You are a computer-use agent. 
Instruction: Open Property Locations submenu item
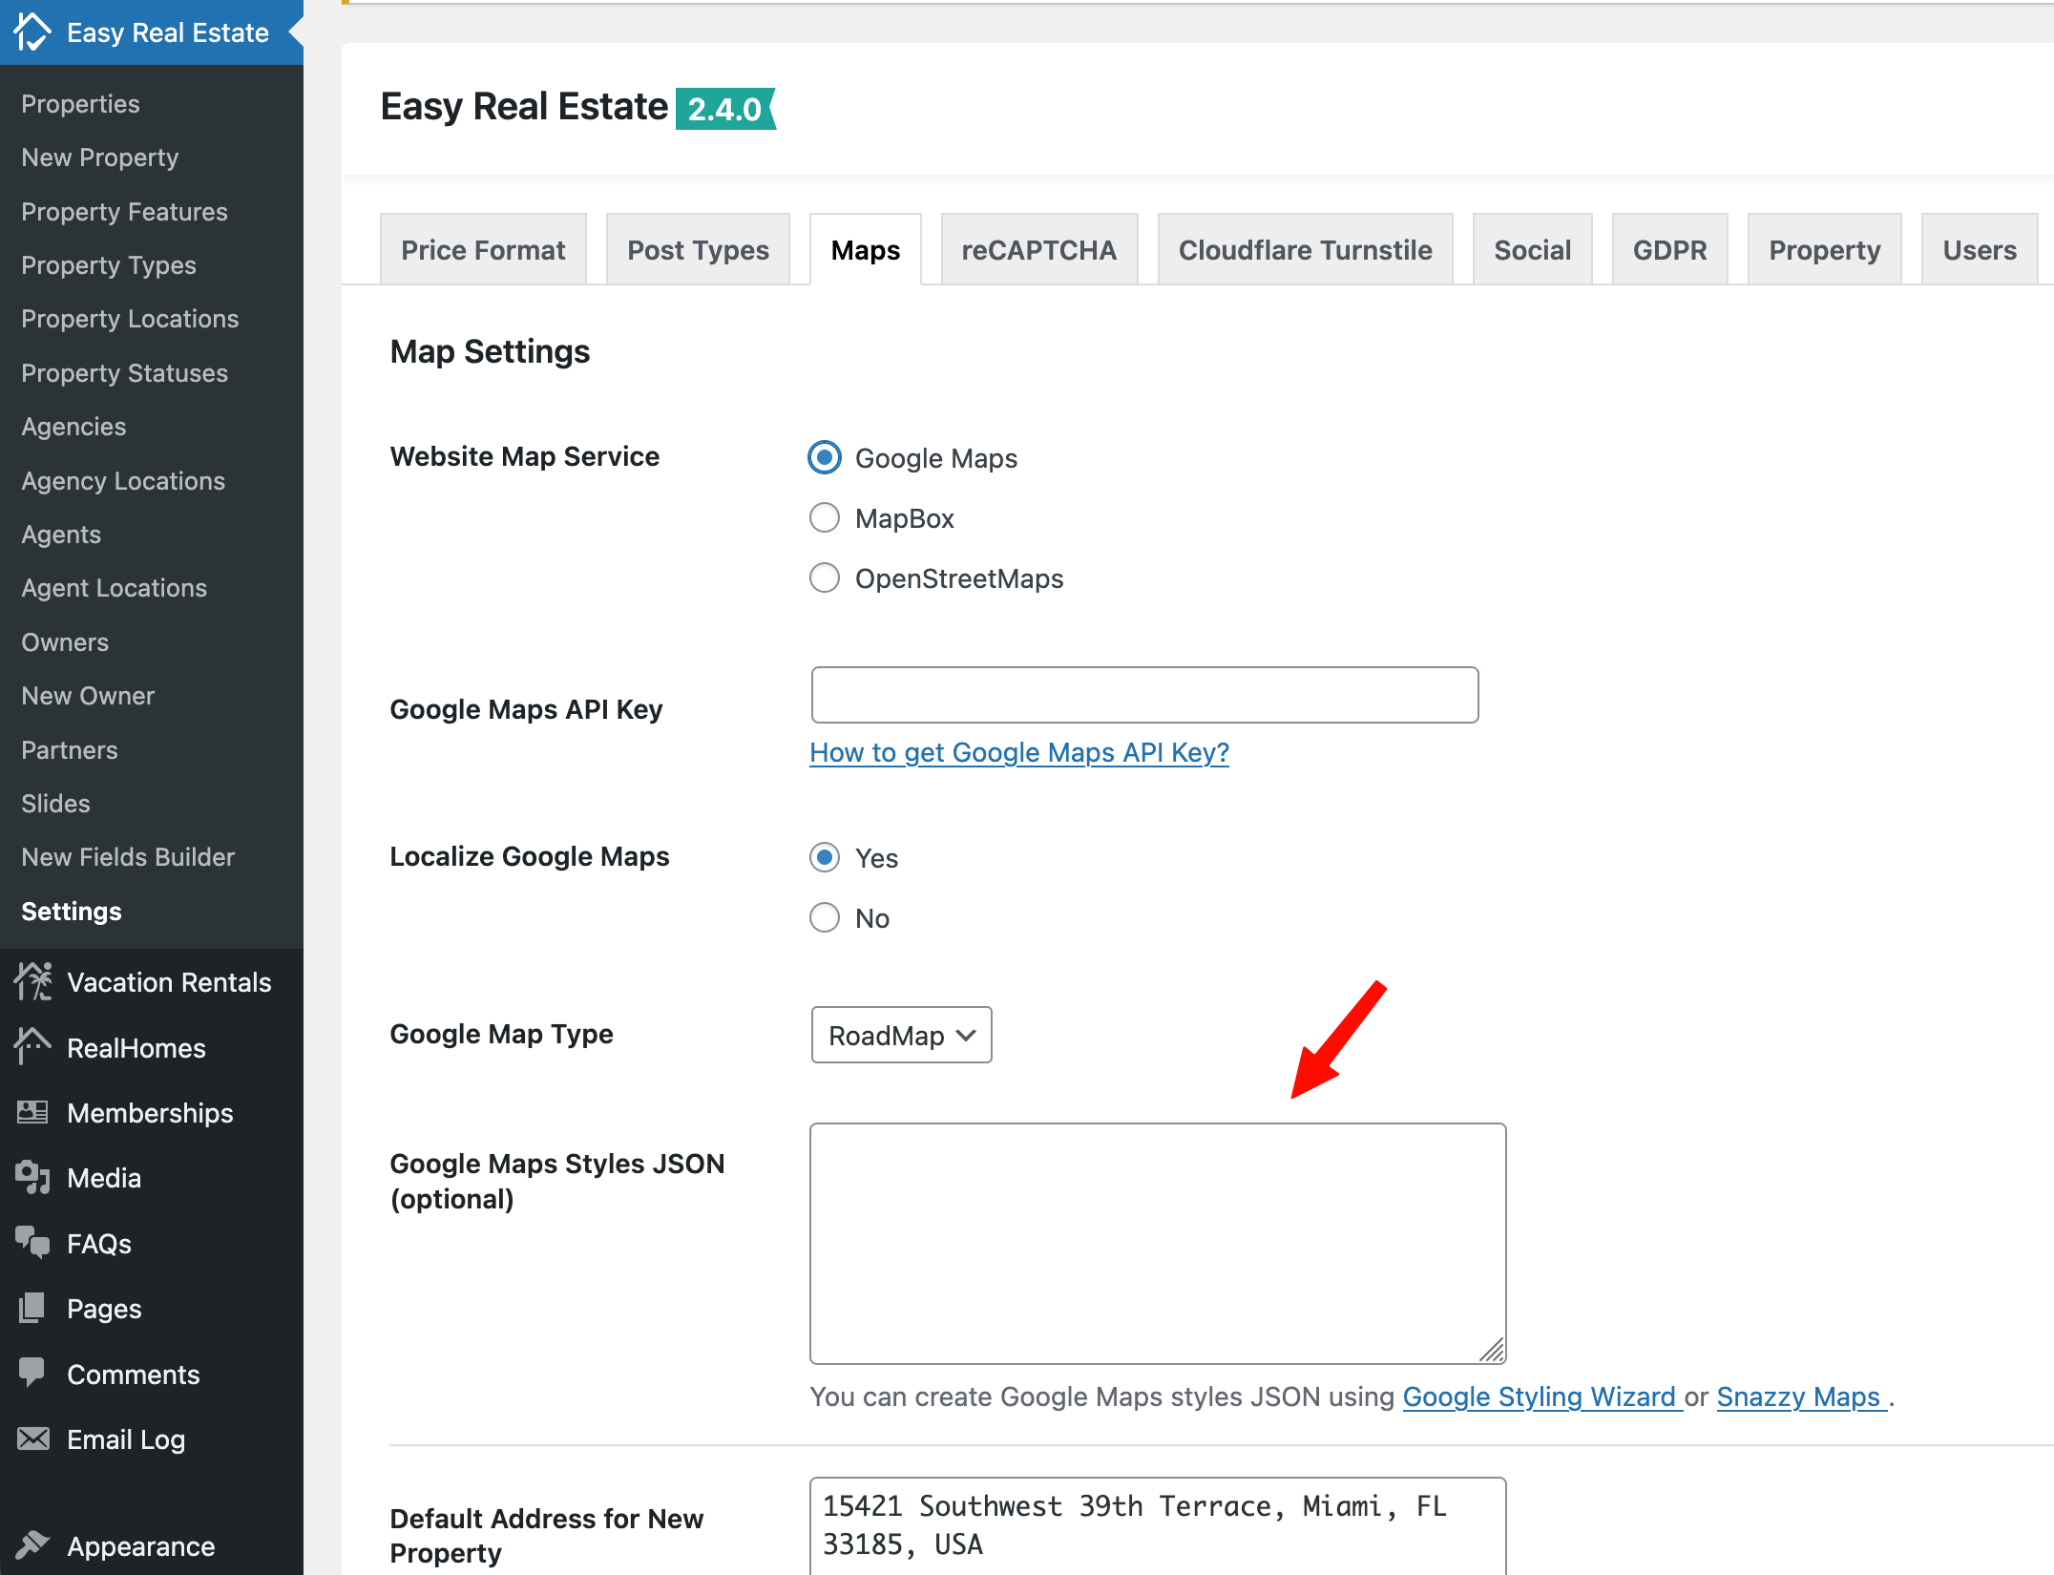pos(130,319)
